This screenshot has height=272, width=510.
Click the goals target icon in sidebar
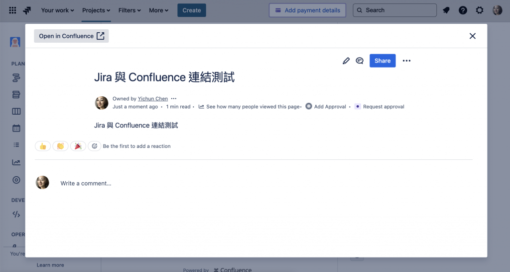16,180
